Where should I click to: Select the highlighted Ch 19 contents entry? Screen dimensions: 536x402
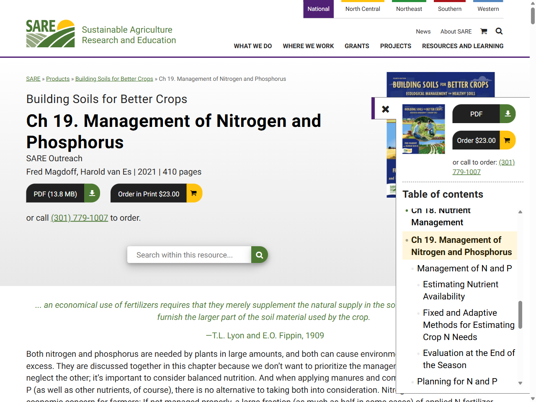(461, 246)
